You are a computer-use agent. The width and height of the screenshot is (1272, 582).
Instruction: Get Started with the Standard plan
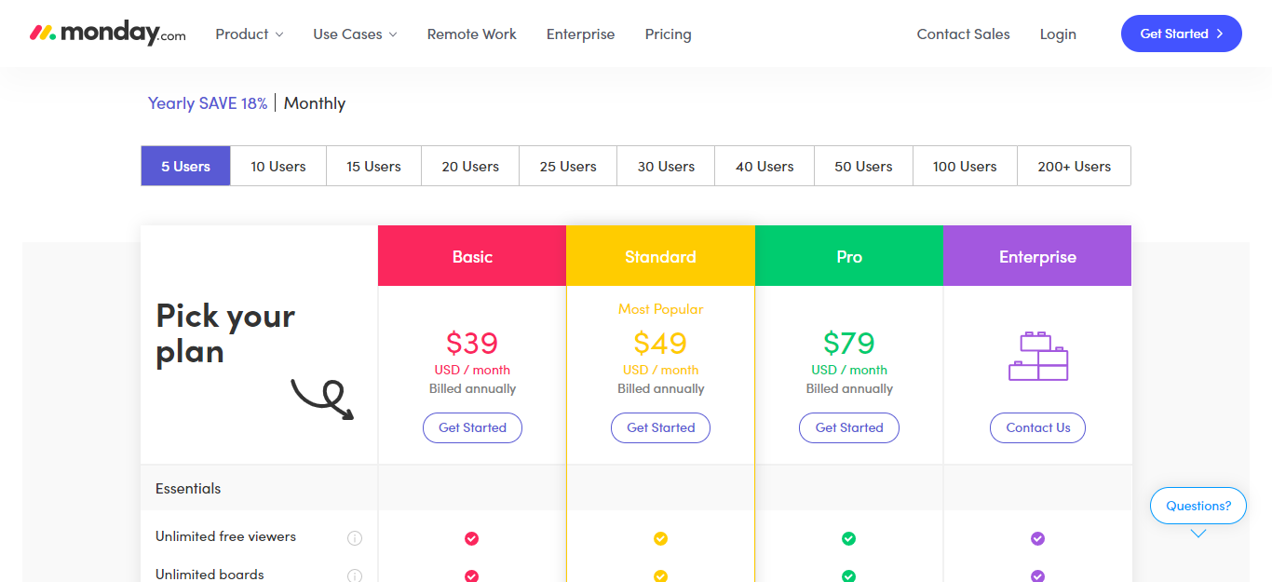click(x=660, y=427)
